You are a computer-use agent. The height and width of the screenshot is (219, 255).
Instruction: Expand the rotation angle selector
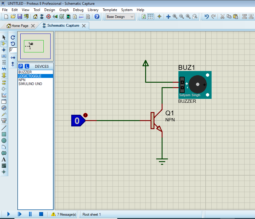click(x=13, y=49)
